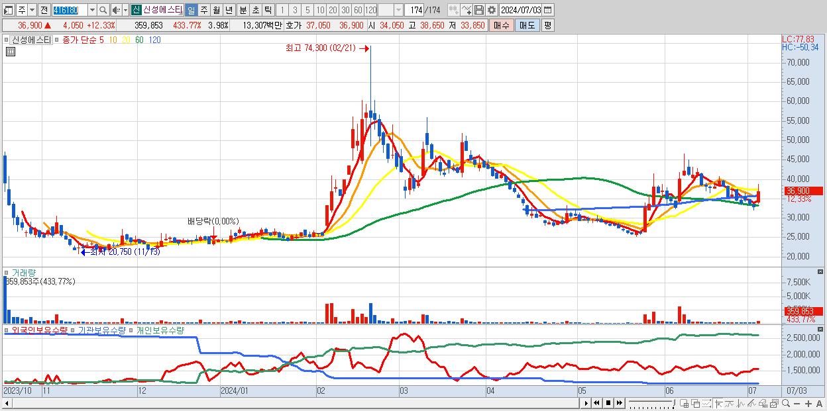Toggle the 거래량 volume indicator label
827x411 pixels.
click(25, 272)
